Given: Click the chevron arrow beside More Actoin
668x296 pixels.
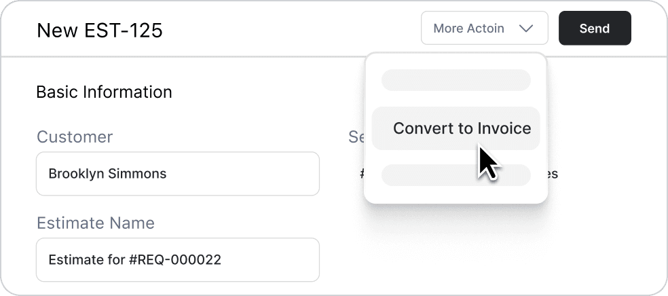Looking at the screenshot, I should coord(526,29).
